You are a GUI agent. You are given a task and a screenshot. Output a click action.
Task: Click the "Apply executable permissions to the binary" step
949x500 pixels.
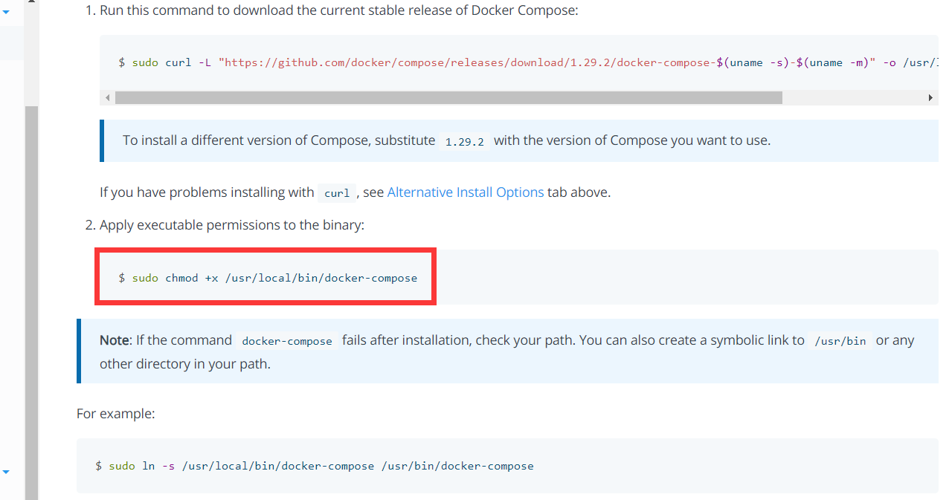coord(232,225)
